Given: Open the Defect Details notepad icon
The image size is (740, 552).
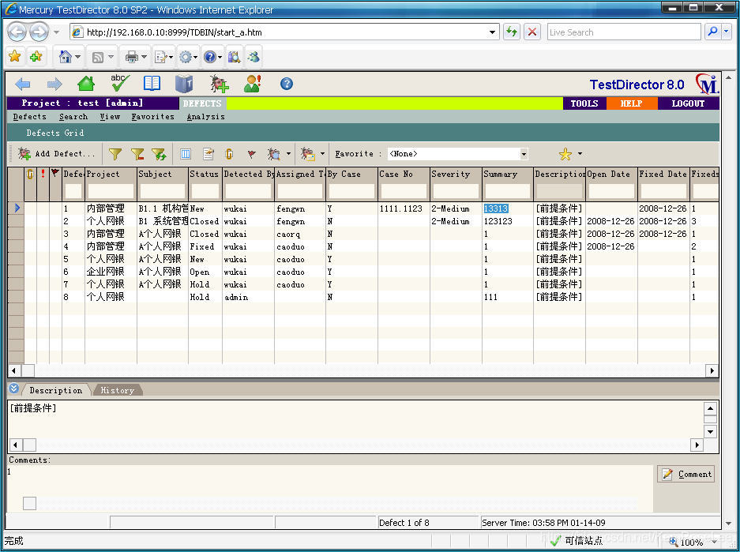Looking at the screenshot, I should click(208, 154).
